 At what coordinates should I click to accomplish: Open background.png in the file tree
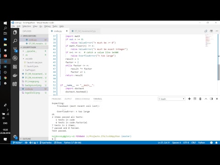34,85
